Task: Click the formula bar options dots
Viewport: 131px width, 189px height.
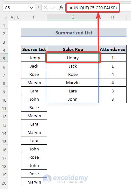Action: tap(38, 8)
